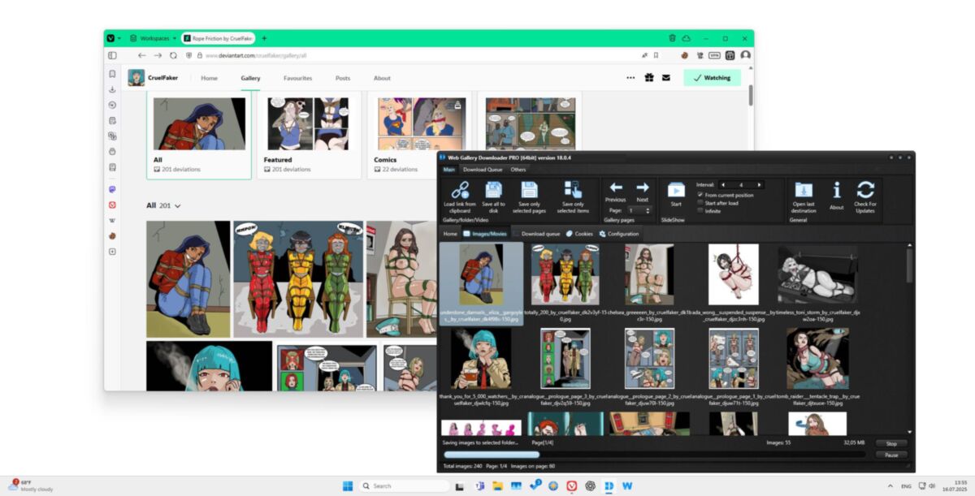Image resolution: width=975 pixels, height=496 pixels.
Task: Click Save only selected pages icon
Action: point(529,190)
